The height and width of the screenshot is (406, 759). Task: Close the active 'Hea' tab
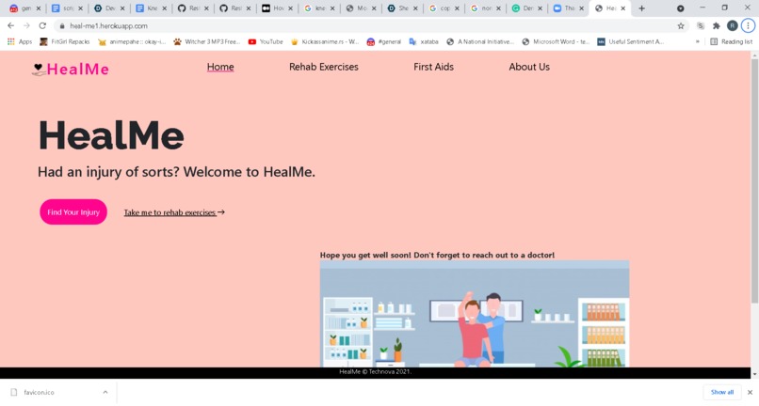(x=623, y=8)
